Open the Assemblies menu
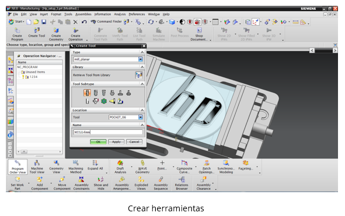The width and height of the screenshot is (345, 216). coord(83,15)
